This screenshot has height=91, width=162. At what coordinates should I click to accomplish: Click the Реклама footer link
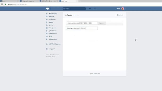[48, 57]
